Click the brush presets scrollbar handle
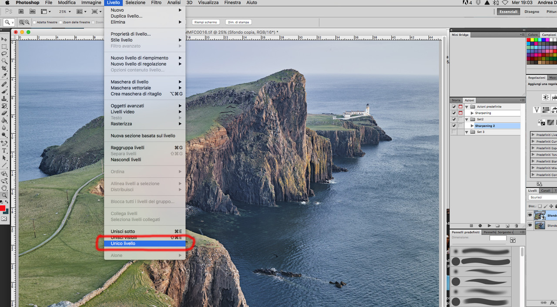The image size is (557, 307). 522,252
